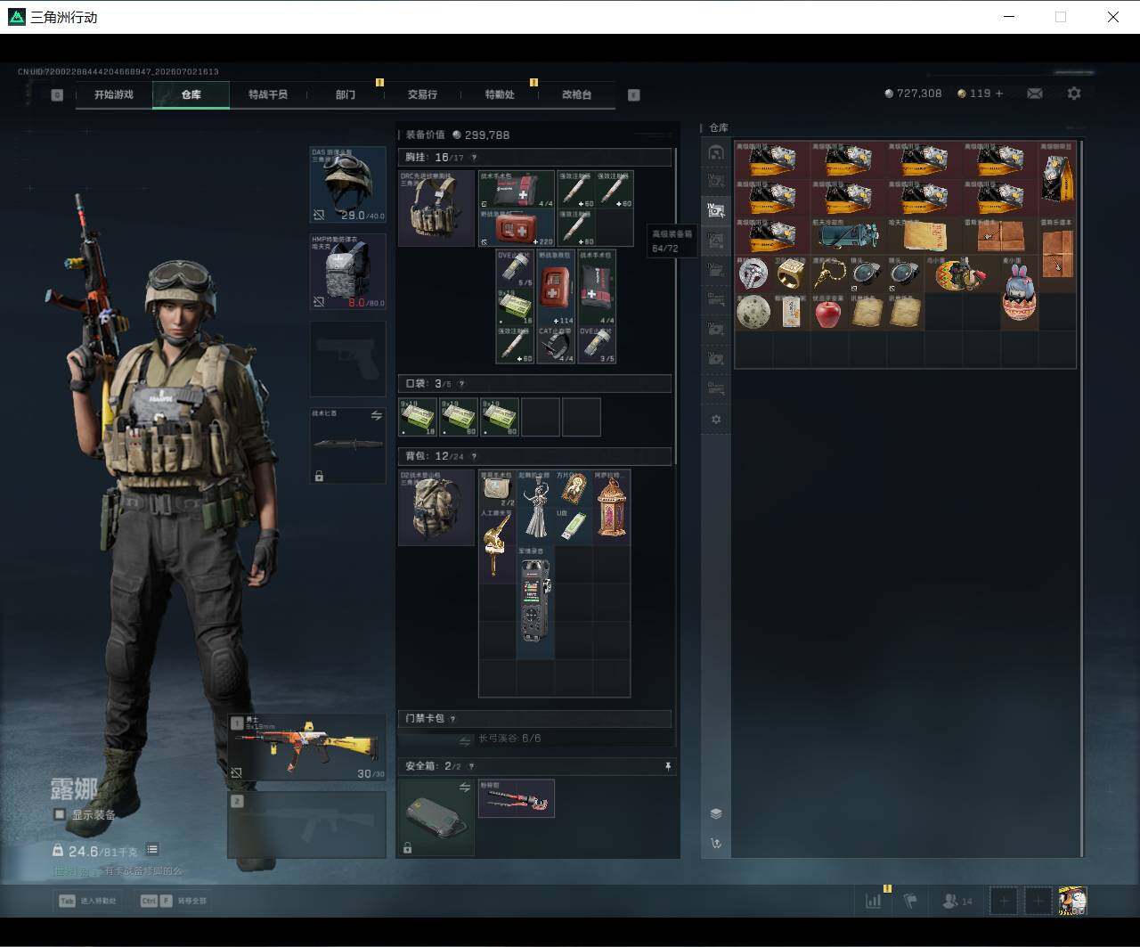Select the red medkit with +220
The height and width of the screenshot is (947, 1140).
[x=517, y=228]
